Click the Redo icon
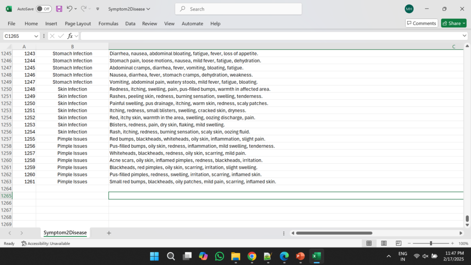 pos(83,8)
